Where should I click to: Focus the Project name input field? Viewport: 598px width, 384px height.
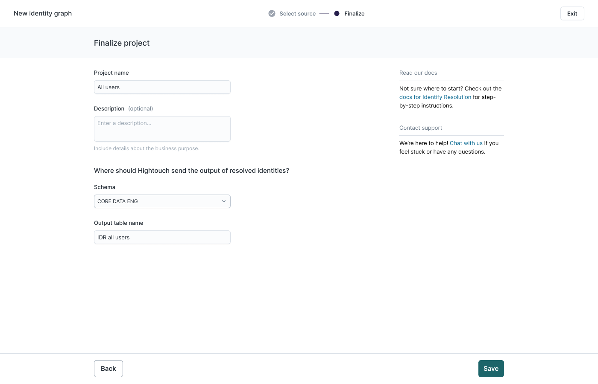162,87
